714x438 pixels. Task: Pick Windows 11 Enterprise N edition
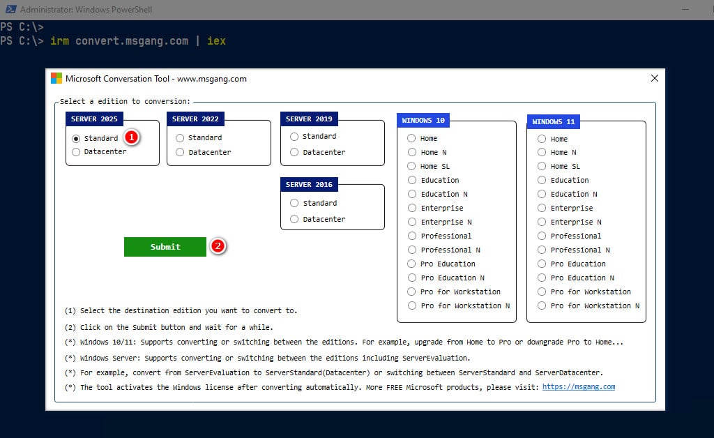(x=541, y=222)
